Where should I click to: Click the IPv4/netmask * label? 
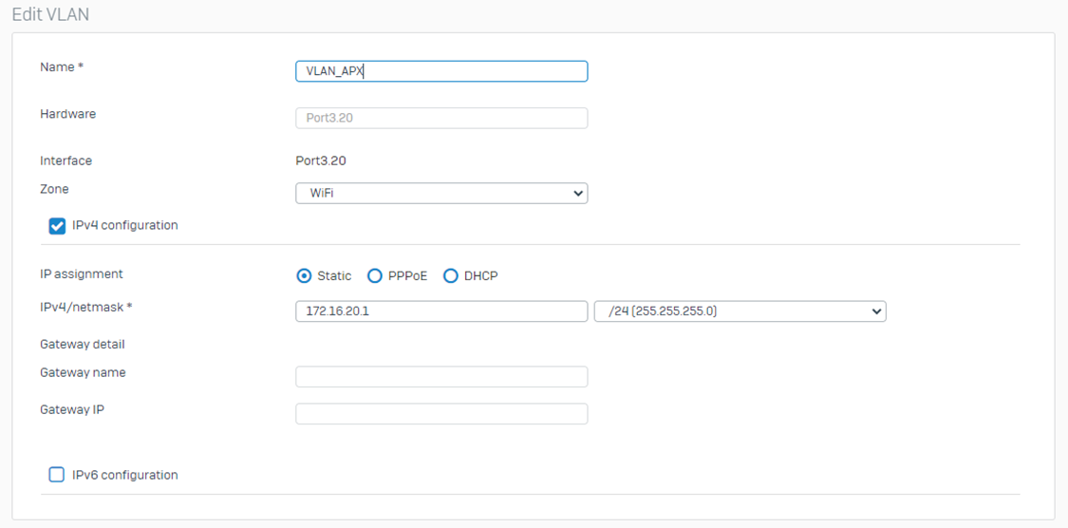coord(85,308)
